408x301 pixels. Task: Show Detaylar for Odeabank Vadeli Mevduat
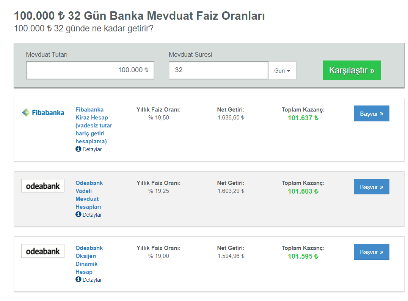point(92,215)
